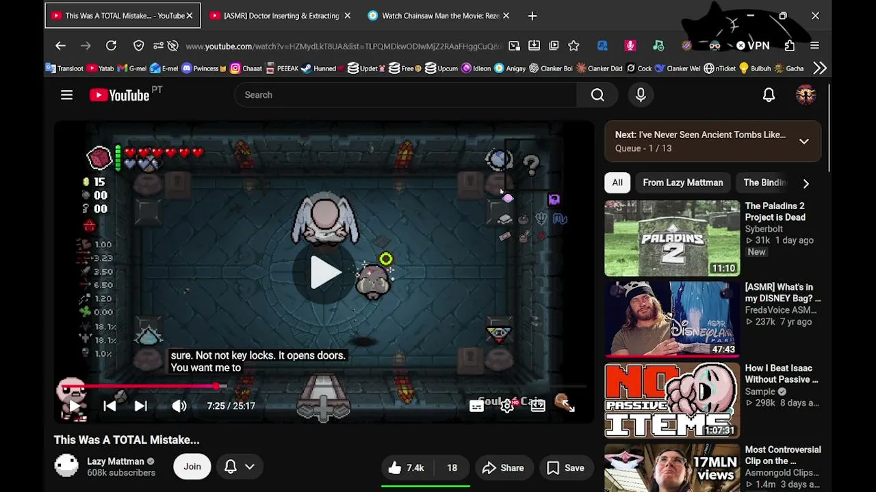
Task: Play the video with the bottom-left play button
Action: [74, 406]
